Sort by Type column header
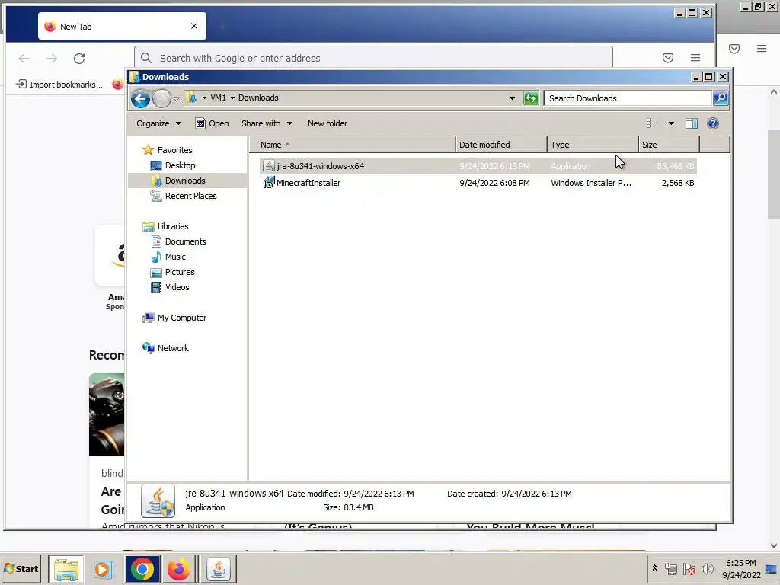Viewport: 780px width, 585px height. (x=593, y=145)
